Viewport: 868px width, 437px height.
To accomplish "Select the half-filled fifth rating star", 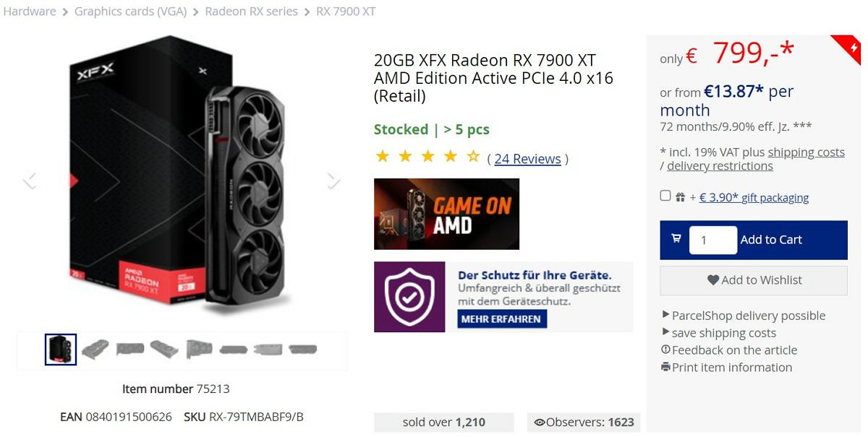I will pyautogui.click(x=474, y=155).
